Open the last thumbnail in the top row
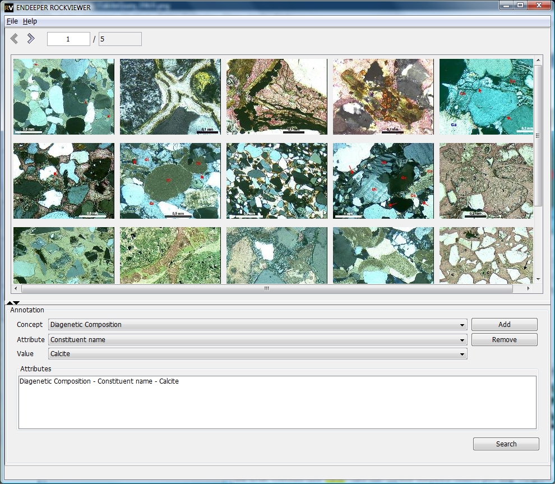This screenshot has height=484, width=555. 486,96
